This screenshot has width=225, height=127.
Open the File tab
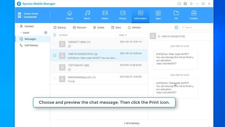(176, 15)
